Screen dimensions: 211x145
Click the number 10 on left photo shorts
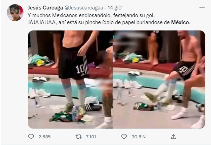[x=80, y=69]
